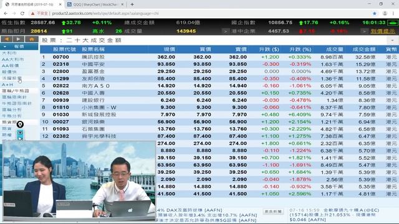This screenshot has height=224, width=399.
Task: Click stock code 01030 in row 9
Action: point(61,114)
